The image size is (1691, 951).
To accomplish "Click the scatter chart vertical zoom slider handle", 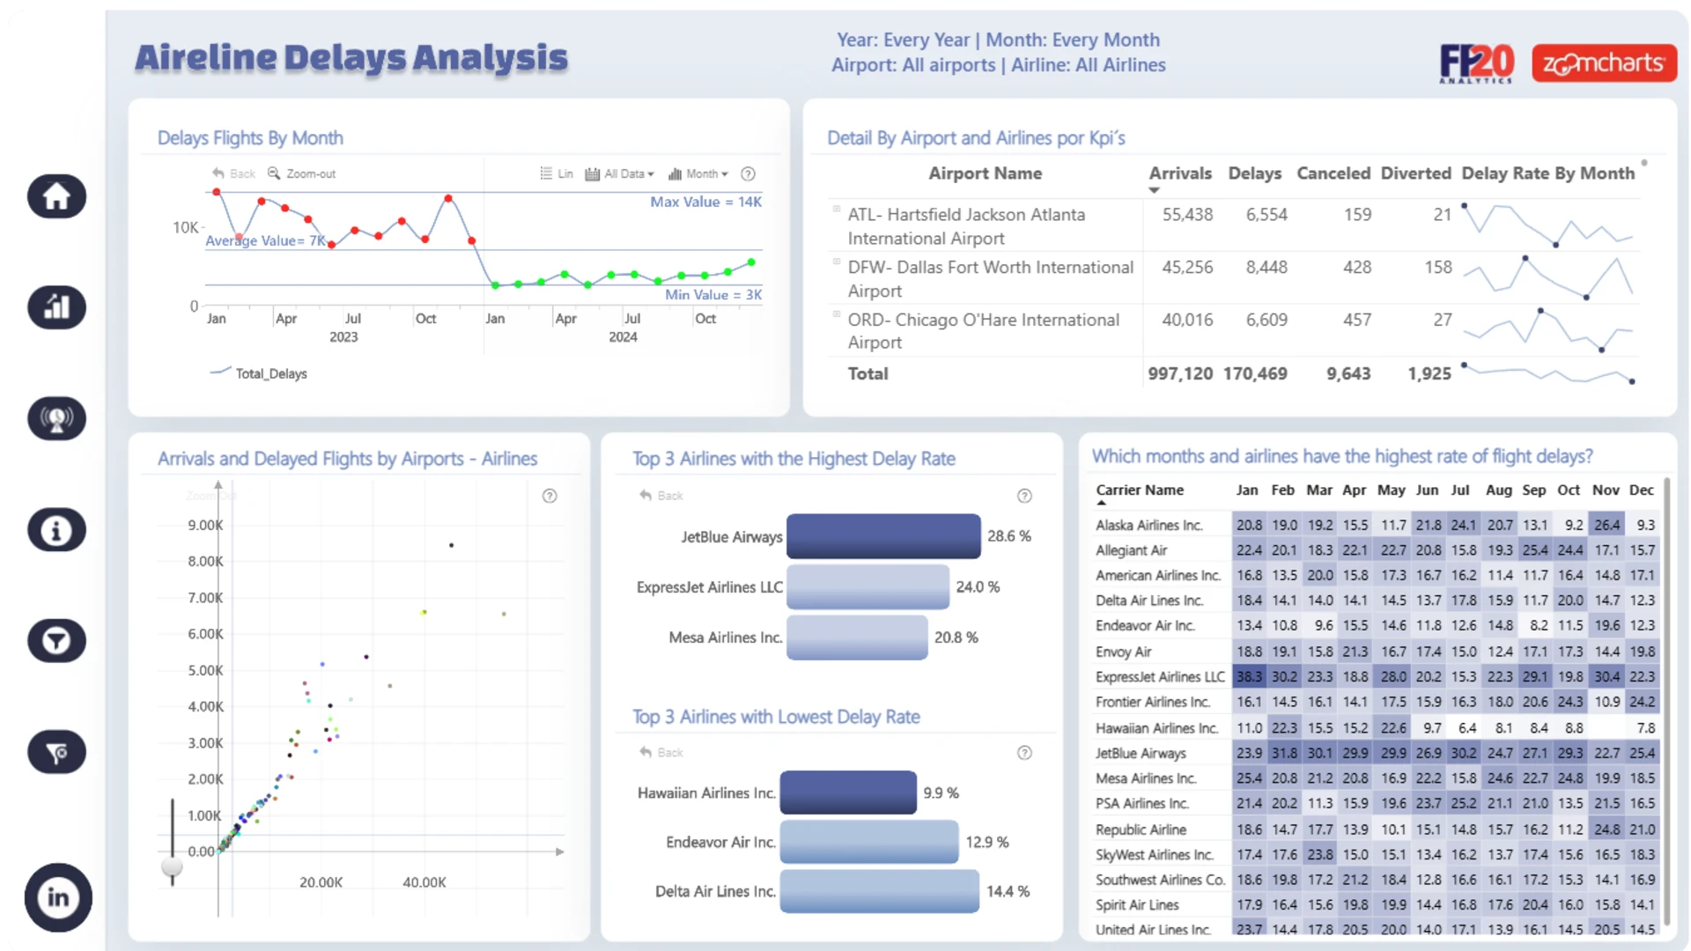I will [x=172, y=867].
